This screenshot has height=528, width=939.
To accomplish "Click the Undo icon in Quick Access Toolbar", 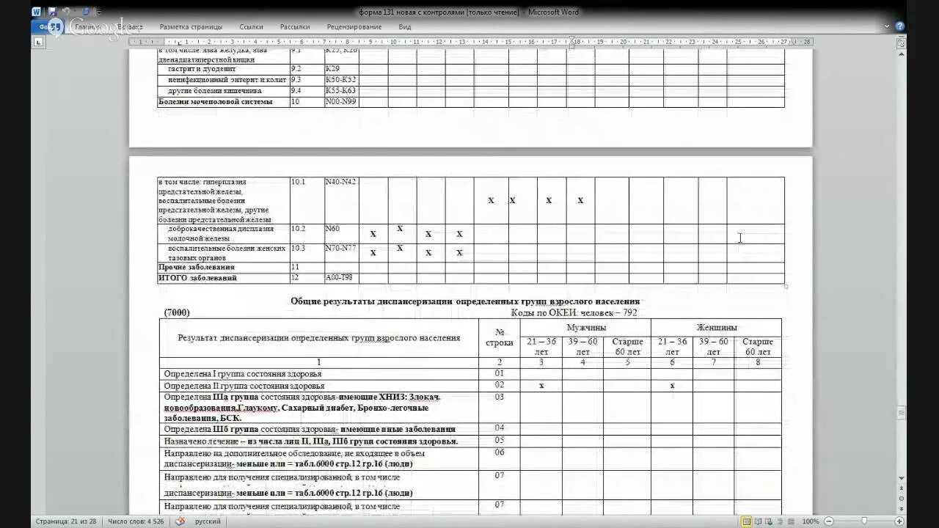I will pyautogui.click(x=66, y=12).
